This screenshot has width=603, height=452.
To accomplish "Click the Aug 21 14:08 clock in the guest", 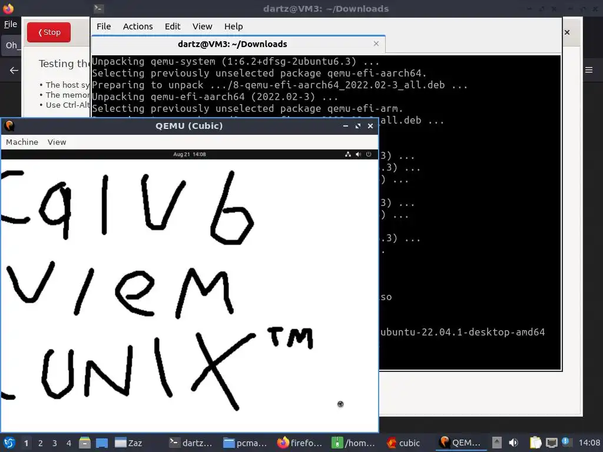I will (x=190, y=155).
